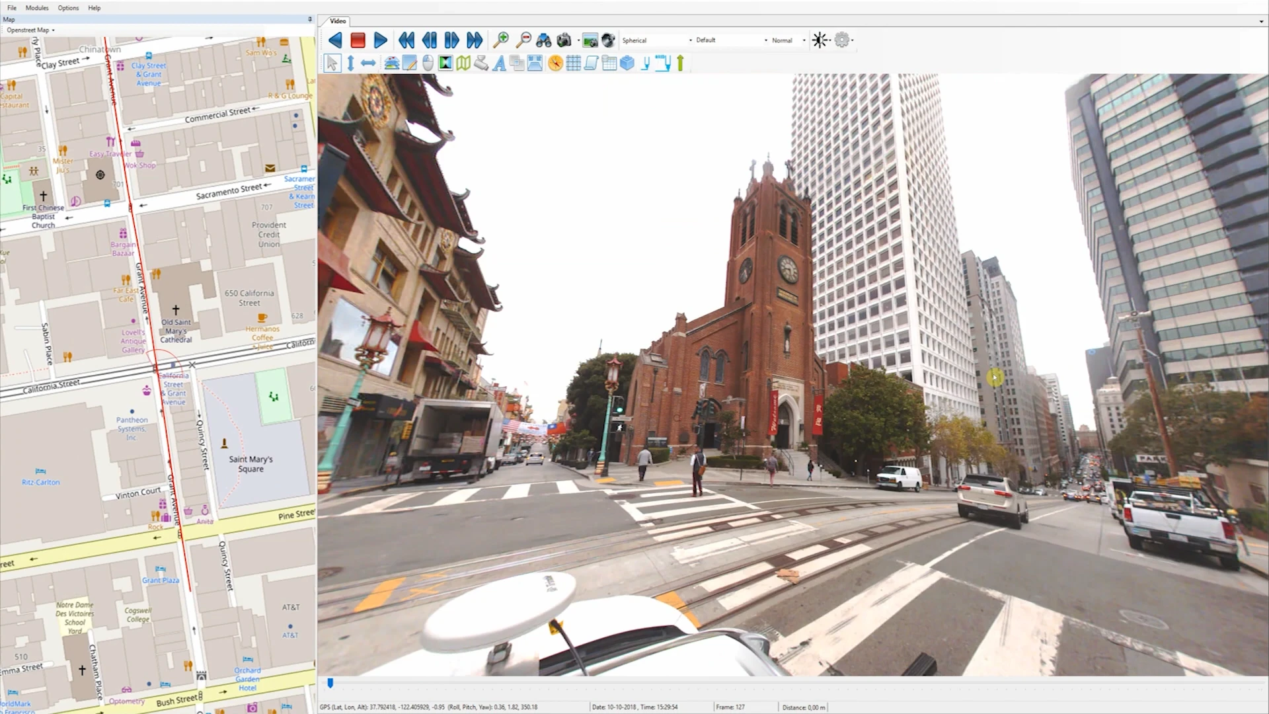This screenshot has height=714, width=1269.
Task: Click the camera snapshot icon
Action: pos(564,40)
